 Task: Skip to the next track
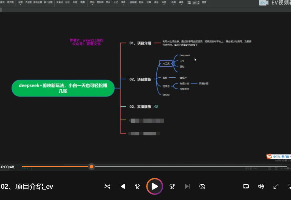(187, 186)
